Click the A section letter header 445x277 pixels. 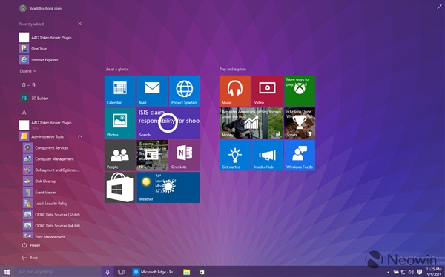(24, 113)
